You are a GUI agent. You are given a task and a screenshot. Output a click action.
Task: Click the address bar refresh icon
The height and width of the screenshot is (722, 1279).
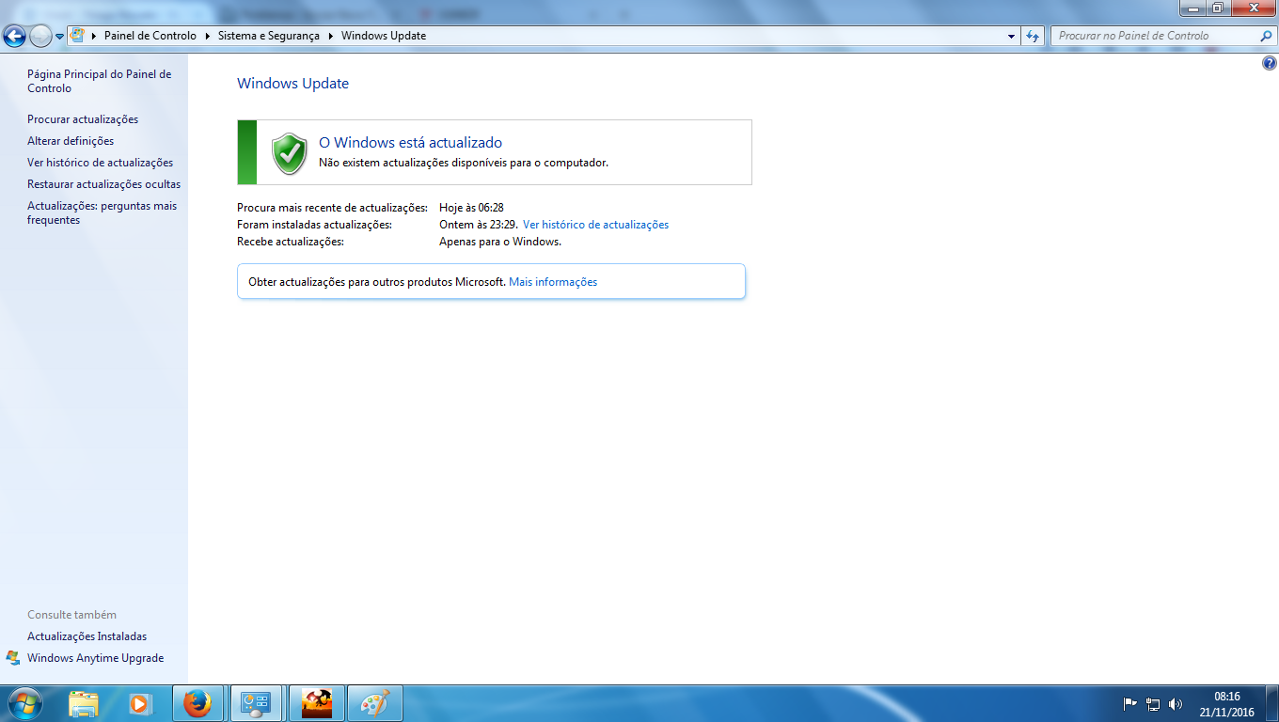tap(1033, 36)
